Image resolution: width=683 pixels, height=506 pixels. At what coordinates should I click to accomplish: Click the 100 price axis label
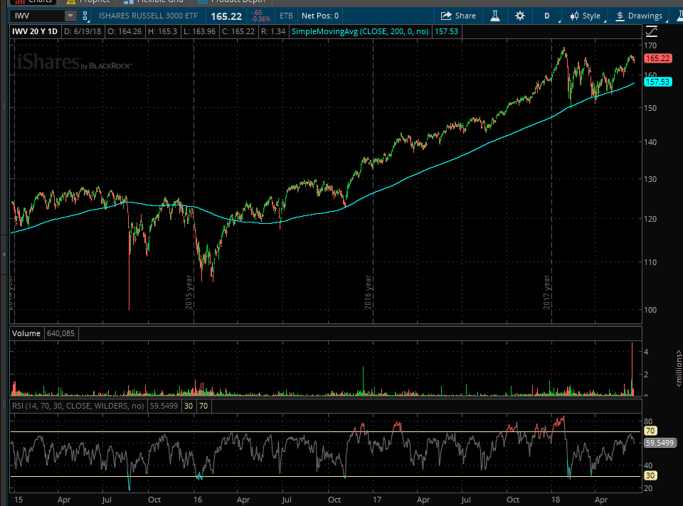click(650, 310)
